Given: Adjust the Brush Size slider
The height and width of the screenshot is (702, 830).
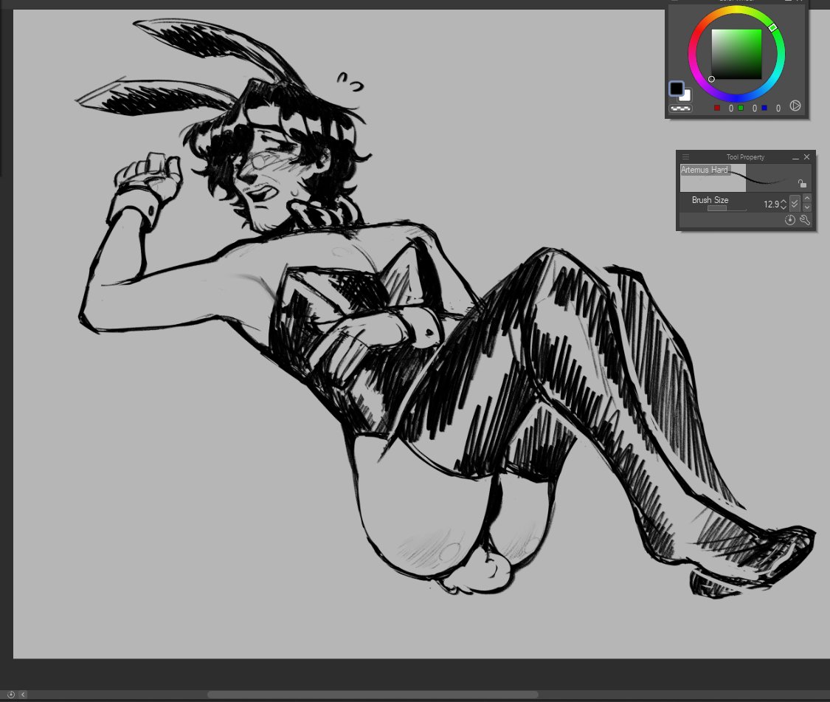Looking at the screenshot, I should coord(727,209).
